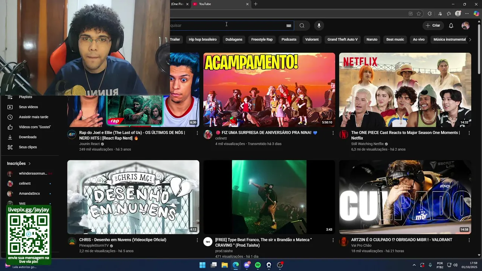Screen dimensions: 482x271
Task: Open Jounin React channel avatar
Action: [x=72, y=135]
